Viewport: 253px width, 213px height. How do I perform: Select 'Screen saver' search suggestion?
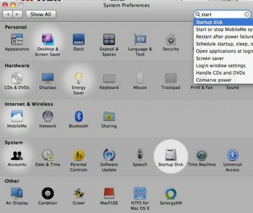coord(223,58)
